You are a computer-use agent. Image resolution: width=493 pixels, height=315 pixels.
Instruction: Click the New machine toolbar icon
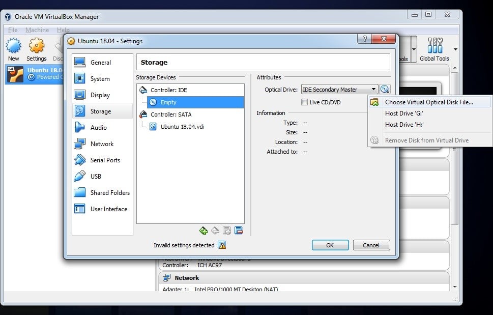pos(14,49)
